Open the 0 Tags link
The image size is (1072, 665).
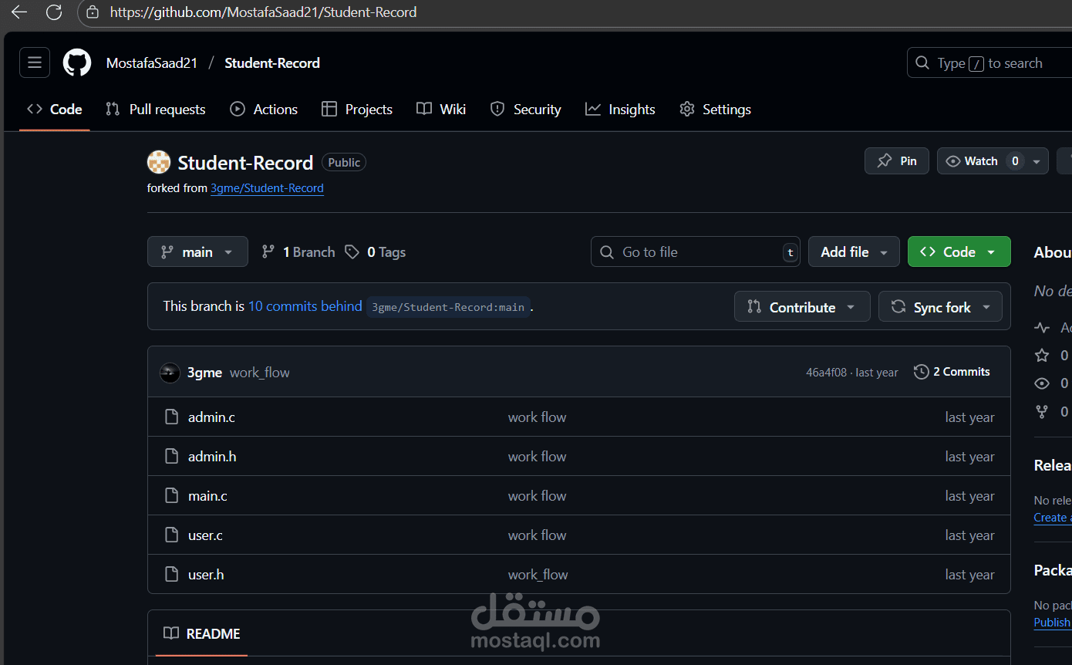point(375,251)
